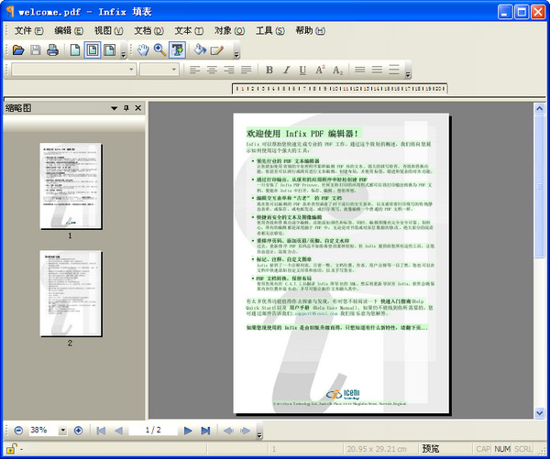Open the 工具 (Tools) menu

269,30
